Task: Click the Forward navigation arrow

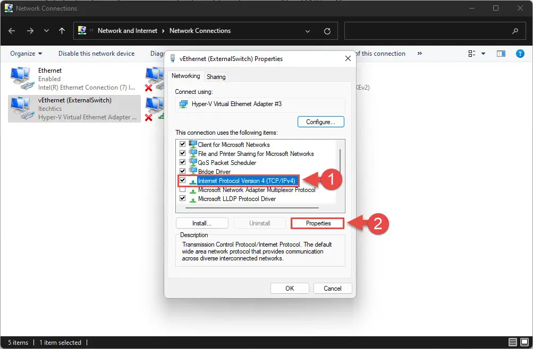Action: [x=30, y=31]
